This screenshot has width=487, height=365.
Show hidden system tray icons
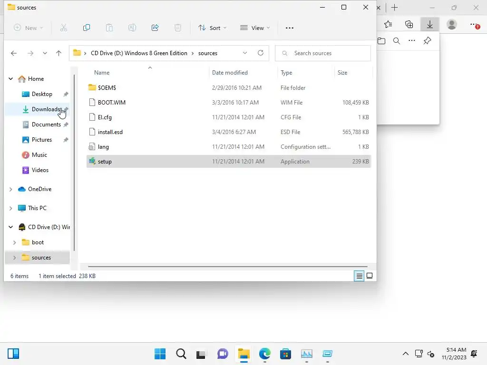click(x=406, y=354)
